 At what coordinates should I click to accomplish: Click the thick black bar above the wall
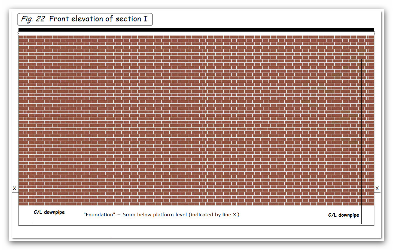pos(196,30)
